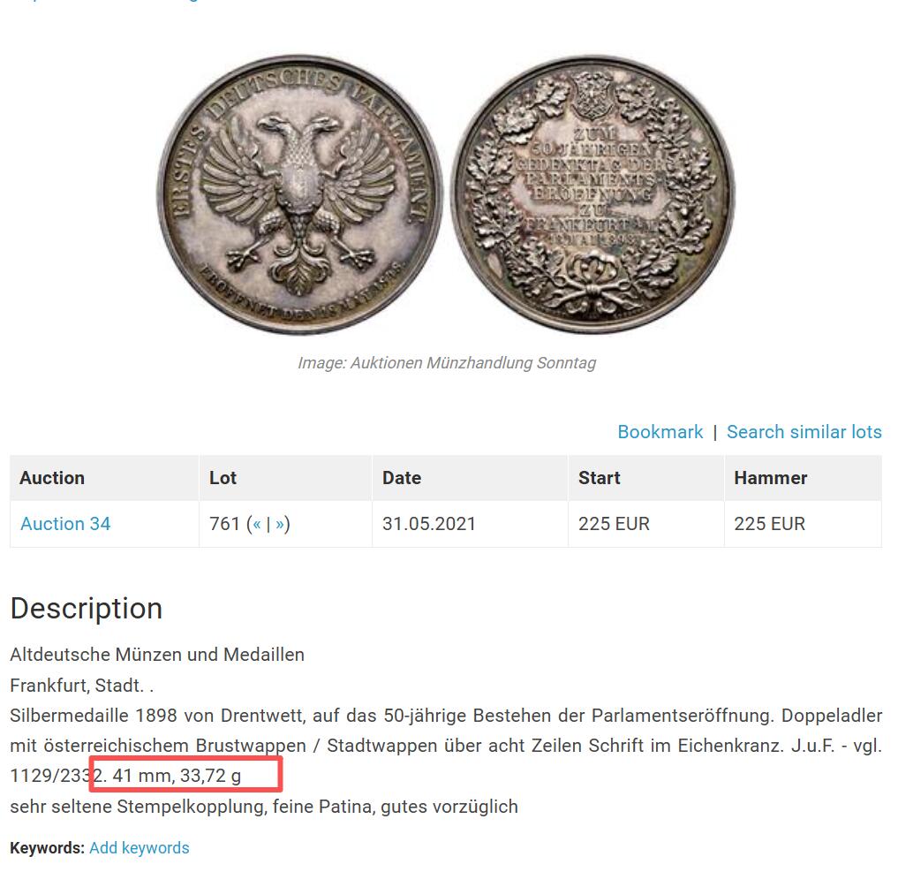898x872 pixels.
Task: Go to next lot using » arrow
Action: click(x=280, y=524)
